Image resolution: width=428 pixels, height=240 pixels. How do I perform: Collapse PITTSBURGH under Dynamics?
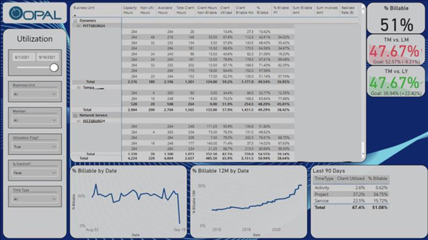point(79,26)
